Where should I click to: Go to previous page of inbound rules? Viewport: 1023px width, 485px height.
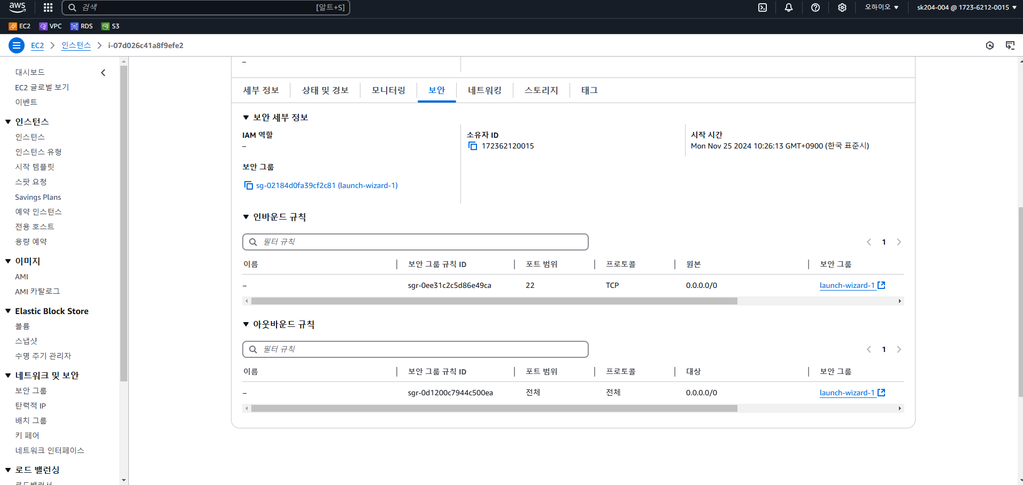(x=869, y=242)
